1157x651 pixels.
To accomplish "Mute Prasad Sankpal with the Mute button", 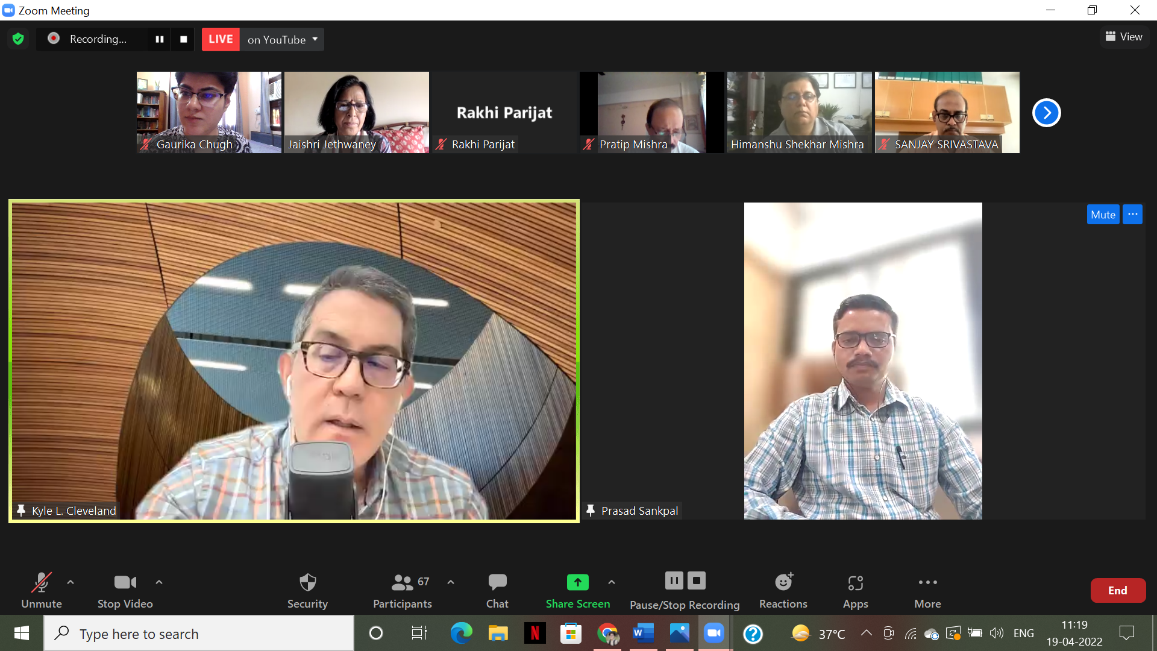I will 1102,215.
